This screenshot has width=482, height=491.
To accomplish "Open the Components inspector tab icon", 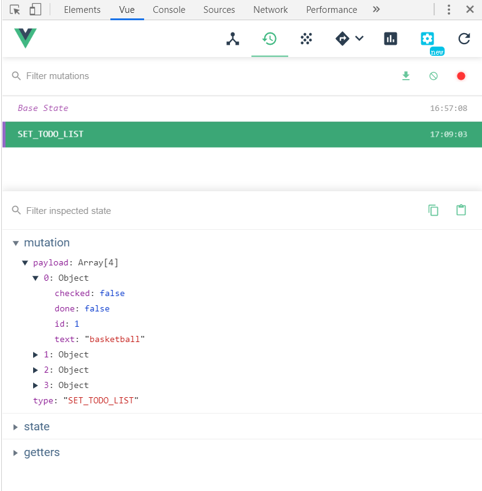I will click(x=232, y=39).
